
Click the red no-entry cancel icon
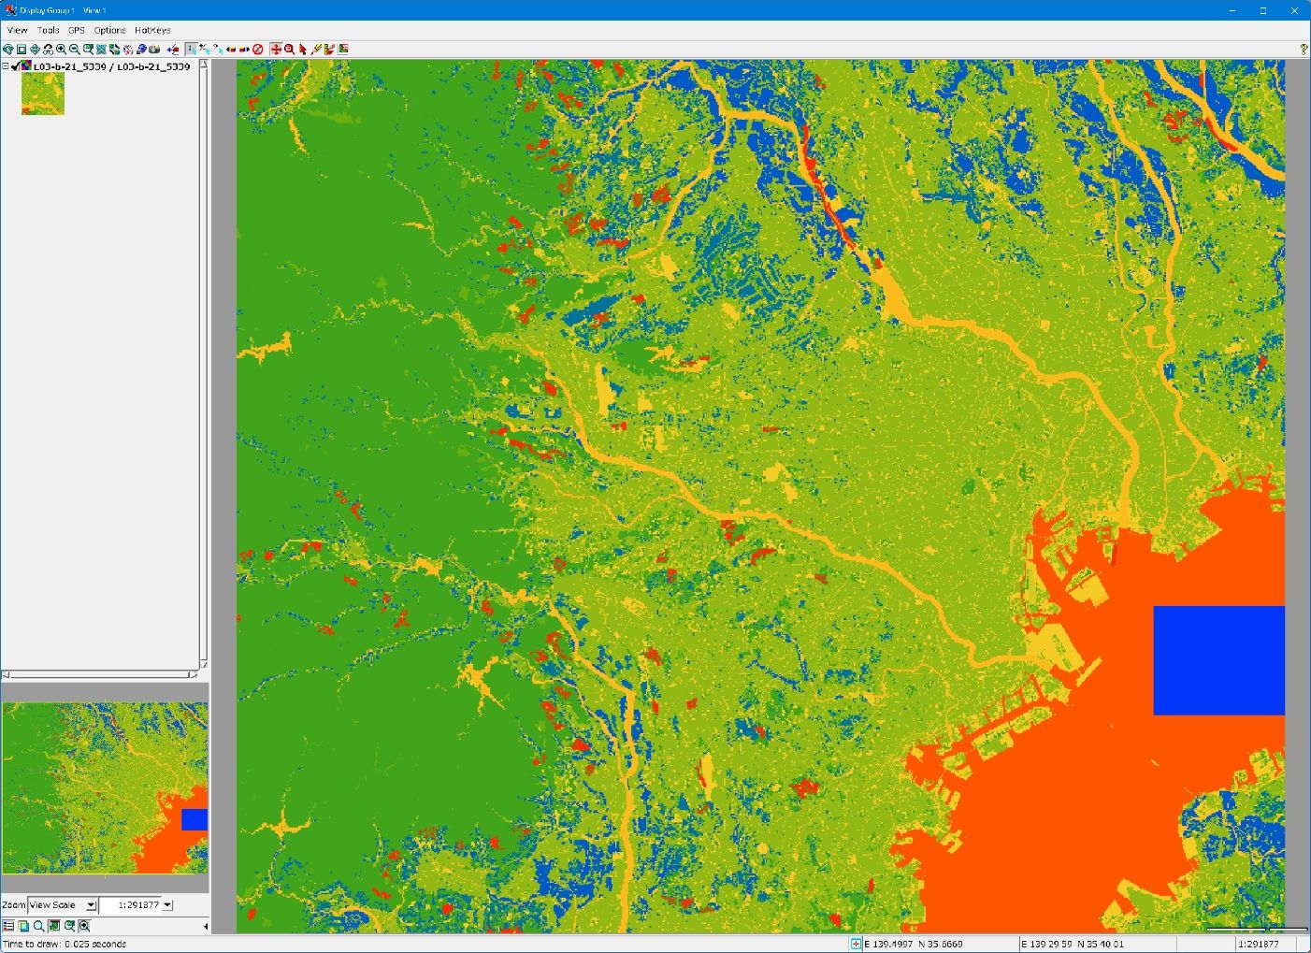coord(258,50)
